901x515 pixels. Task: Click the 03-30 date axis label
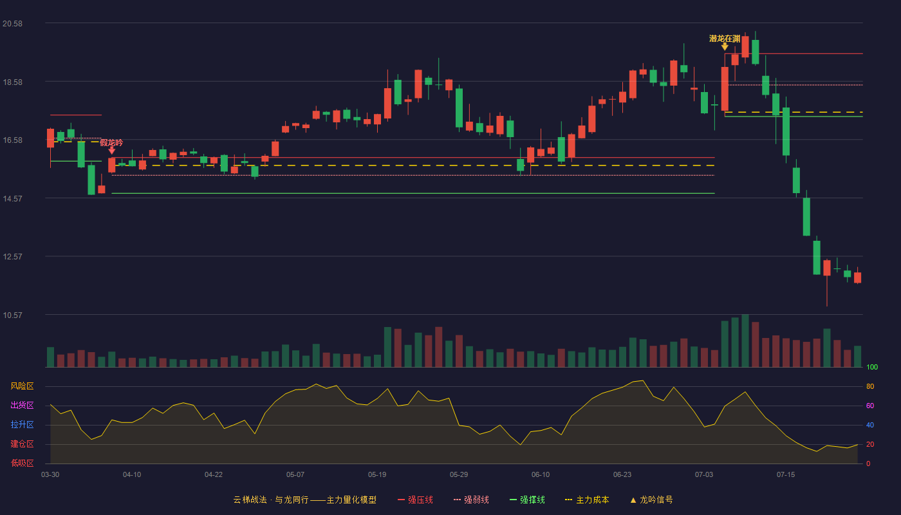coord(50,474)
